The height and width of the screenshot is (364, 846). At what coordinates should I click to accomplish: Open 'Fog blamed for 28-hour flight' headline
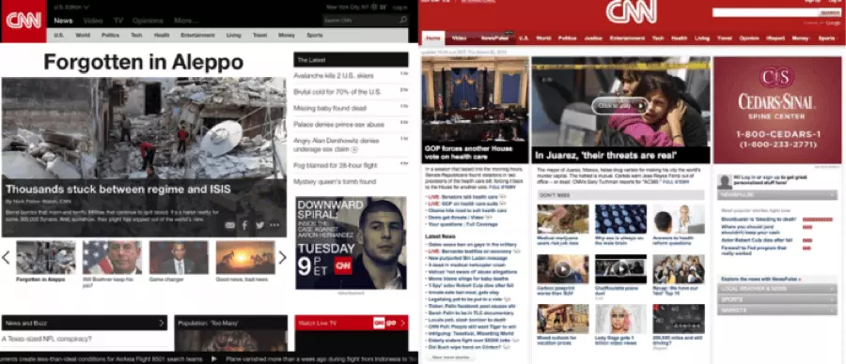(x=335, y=165)
